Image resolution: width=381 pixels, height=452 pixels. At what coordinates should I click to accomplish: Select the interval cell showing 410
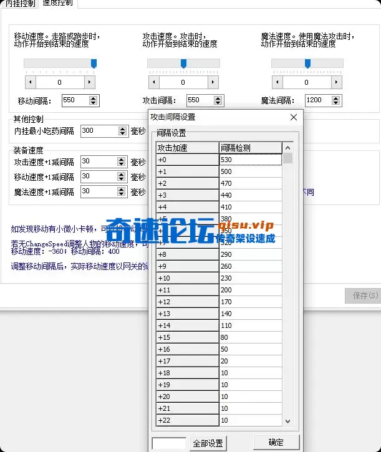250,207
